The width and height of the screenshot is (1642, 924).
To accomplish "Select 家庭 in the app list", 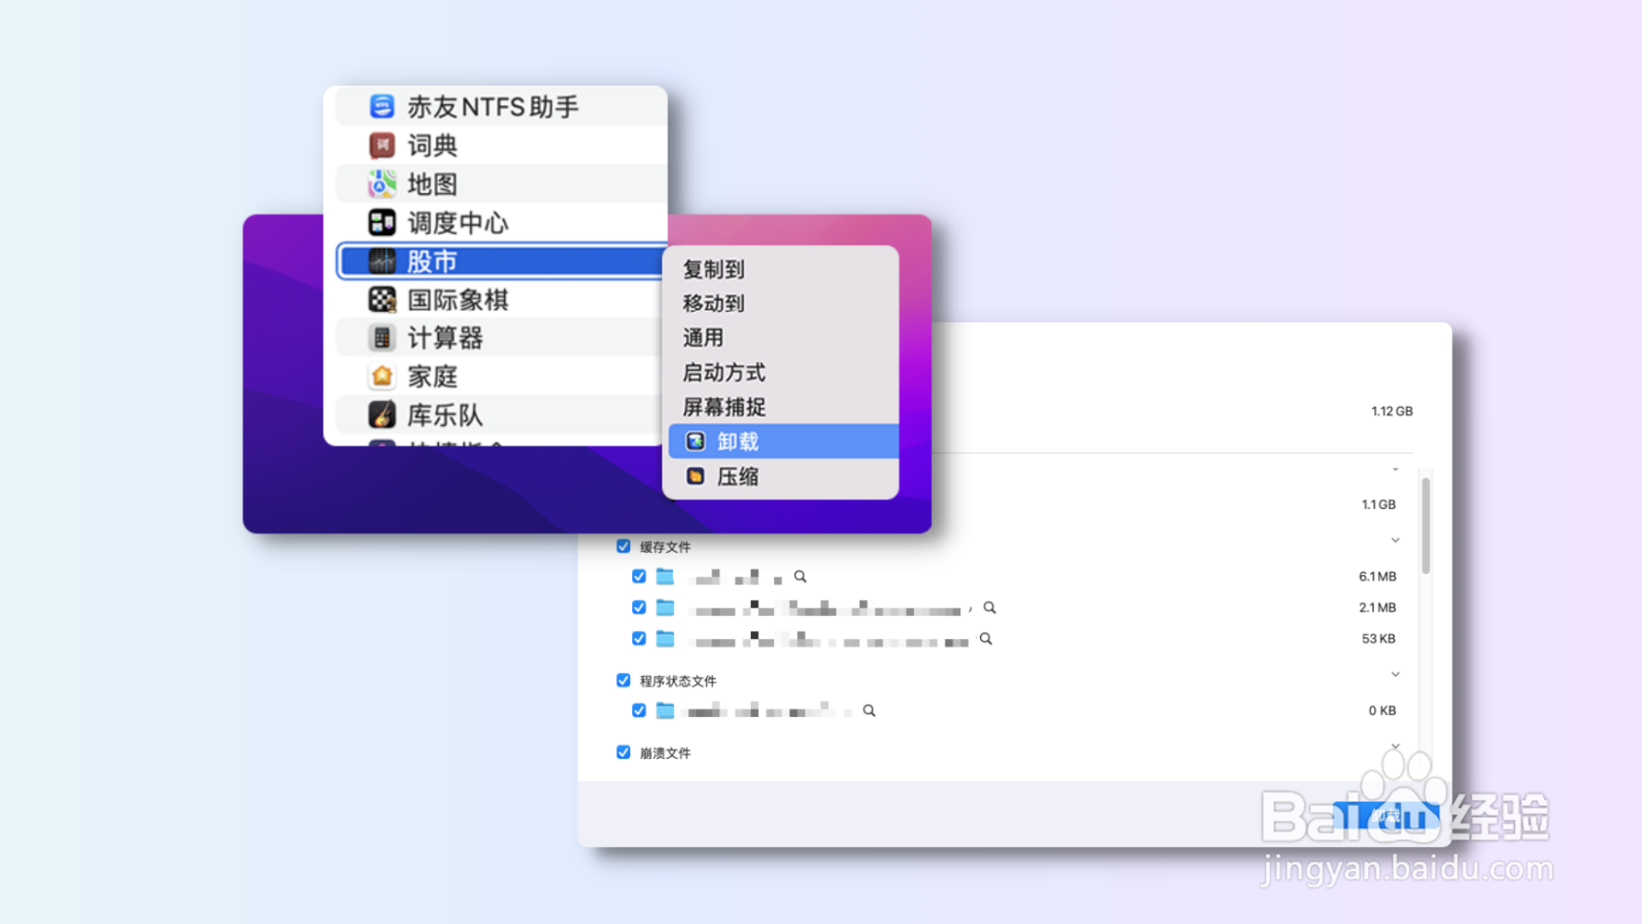I will [x=501, y=376].
